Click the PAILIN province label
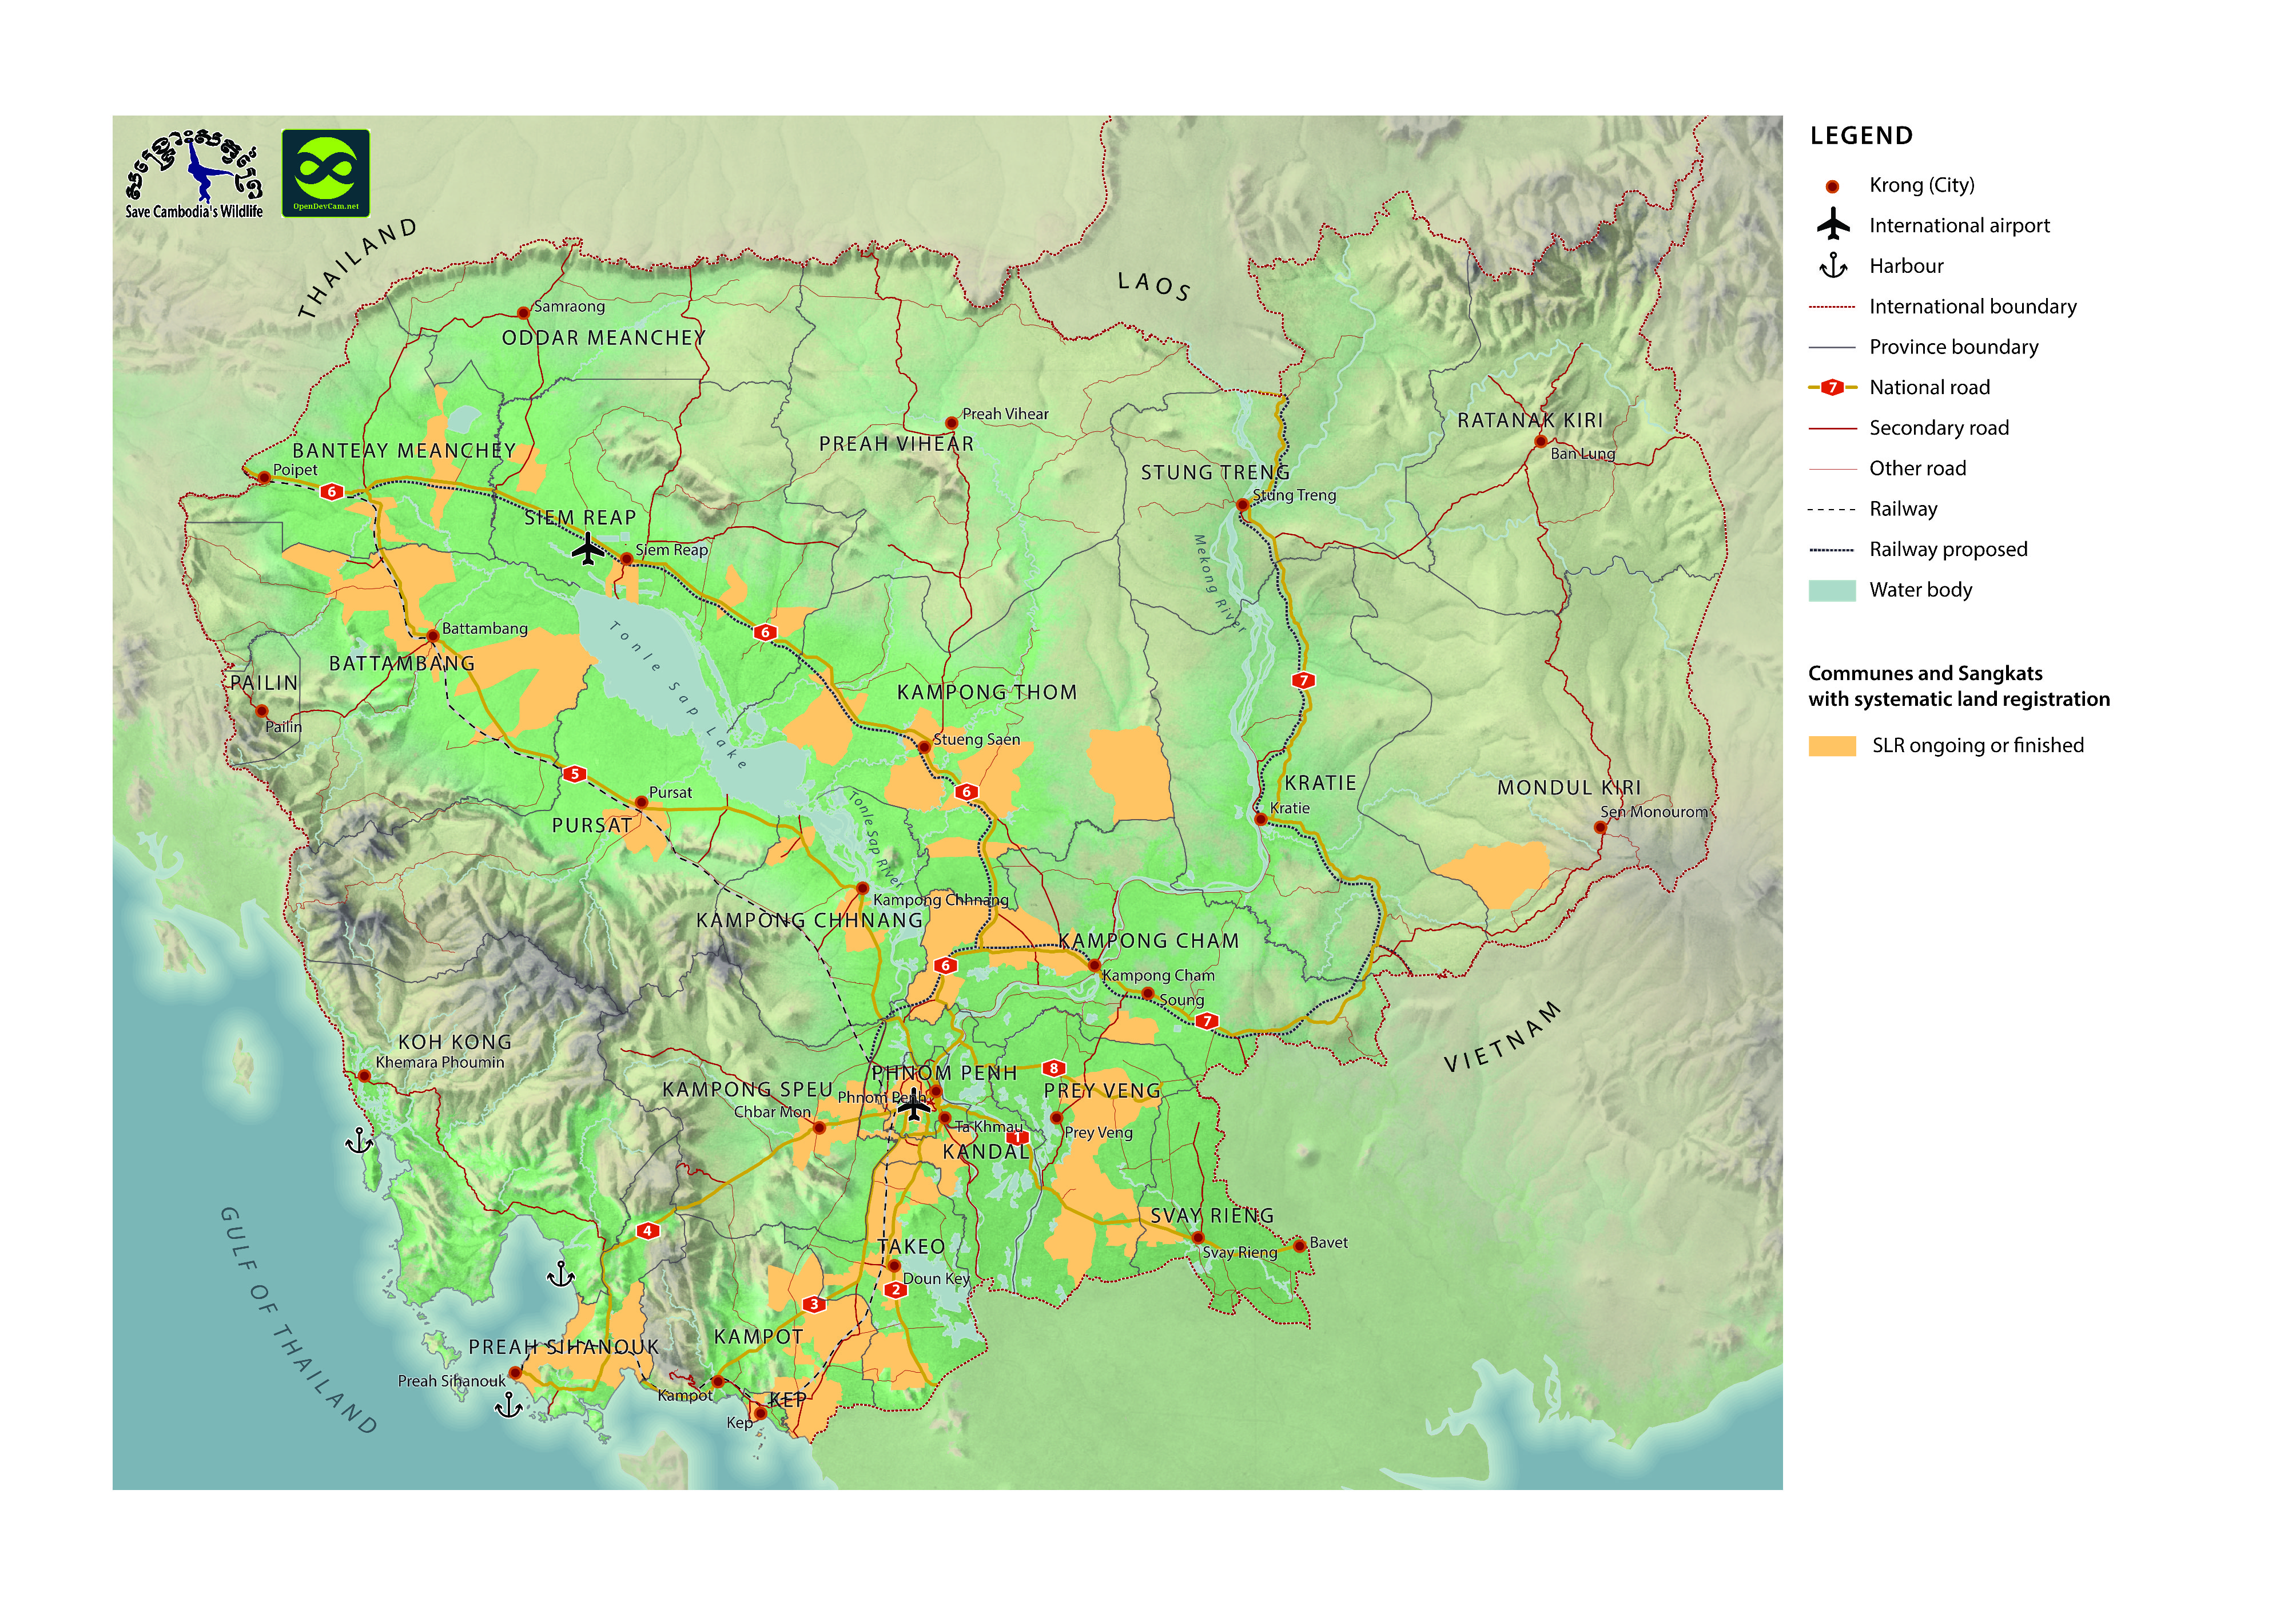 click(264, 683)
